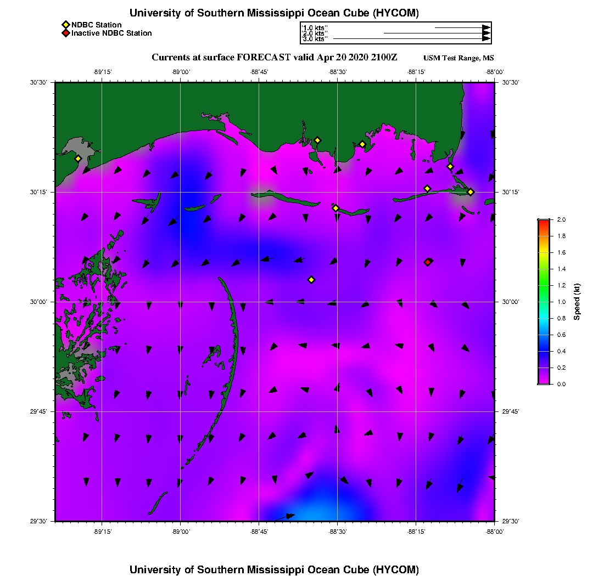Click the top Ocean Cube (HYCOM) heading

click(x=274, y=13)
